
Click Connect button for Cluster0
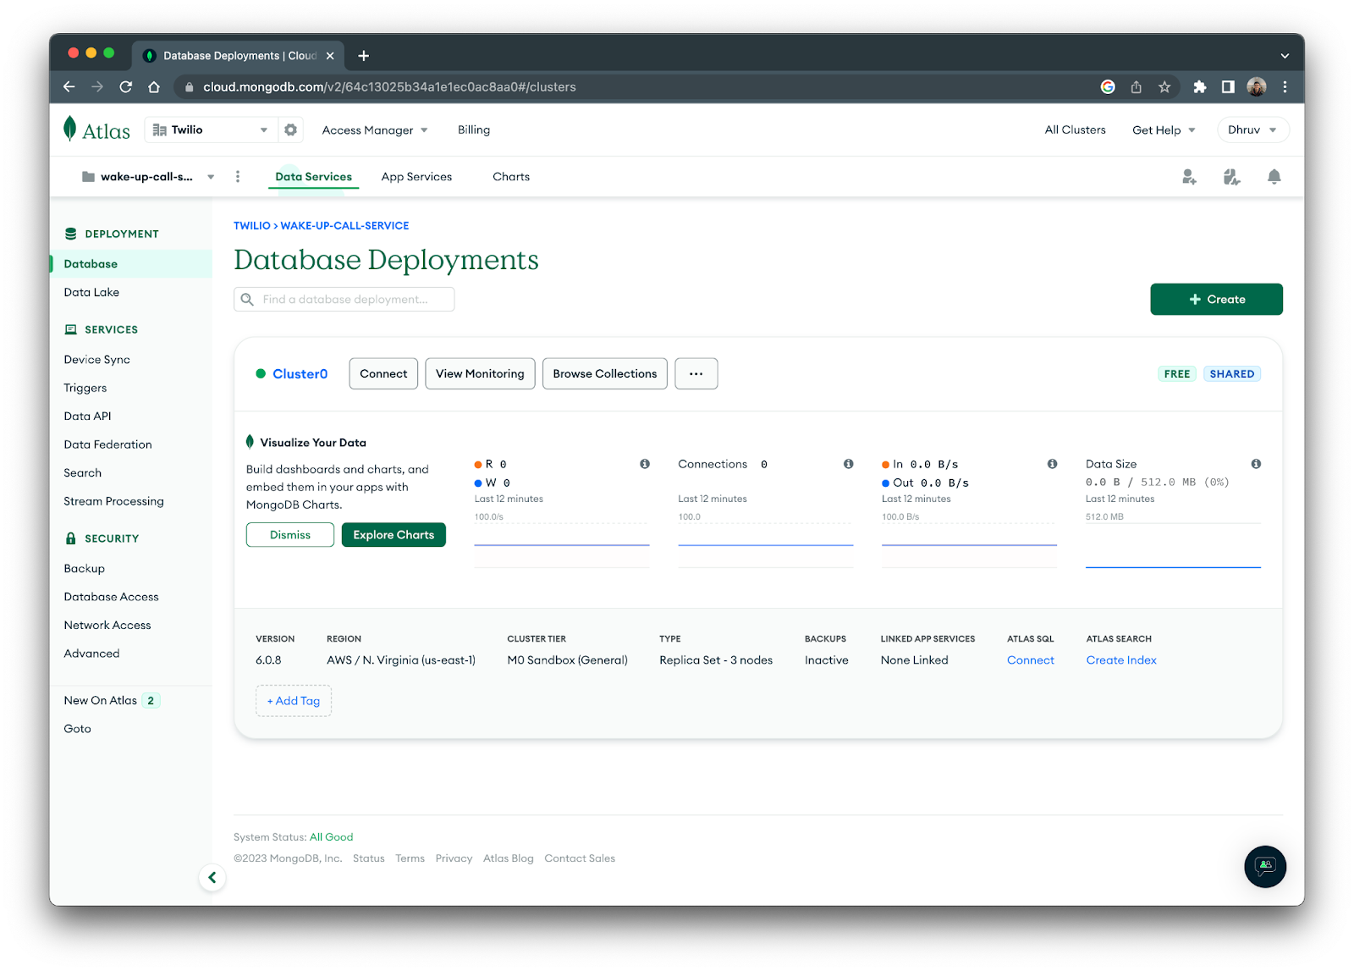pos(383,373)
